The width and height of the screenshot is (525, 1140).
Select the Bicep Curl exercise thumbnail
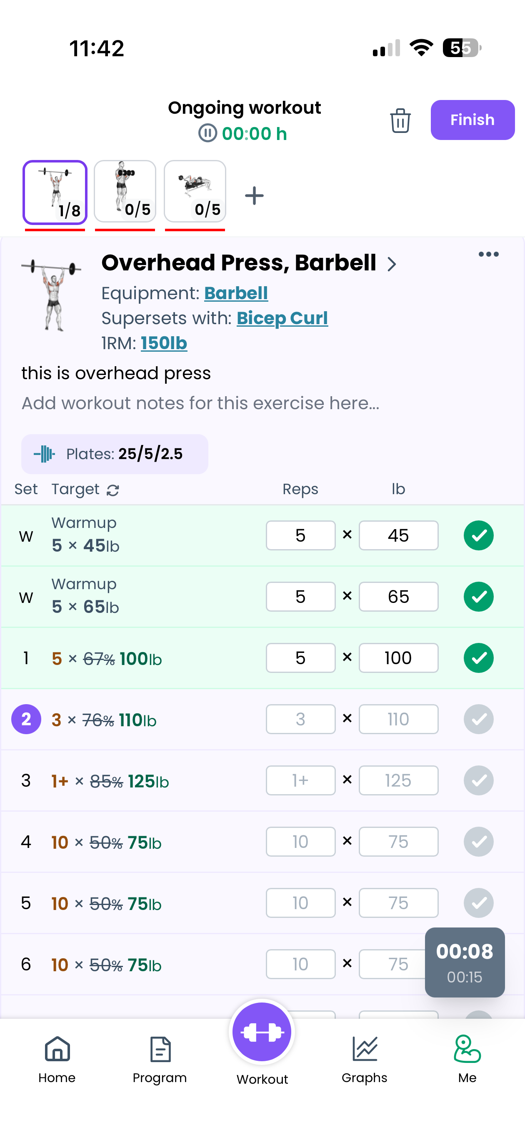click(125, 191)
